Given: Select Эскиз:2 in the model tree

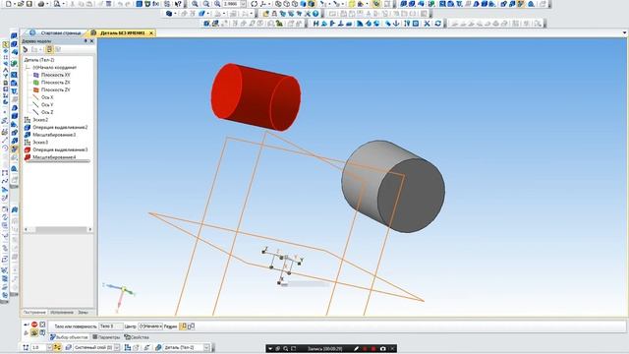Looking at the screenshot, I should (x=40, y=120).
